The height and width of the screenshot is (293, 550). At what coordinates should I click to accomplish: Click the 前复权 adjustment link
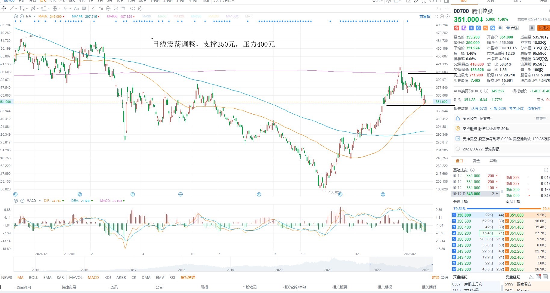pyautogui.click(x=425, y=16)
